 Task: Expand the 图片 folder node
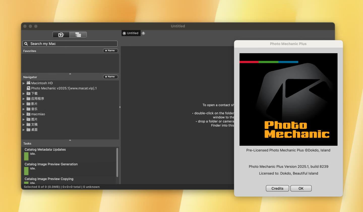(x=24, y=119)
